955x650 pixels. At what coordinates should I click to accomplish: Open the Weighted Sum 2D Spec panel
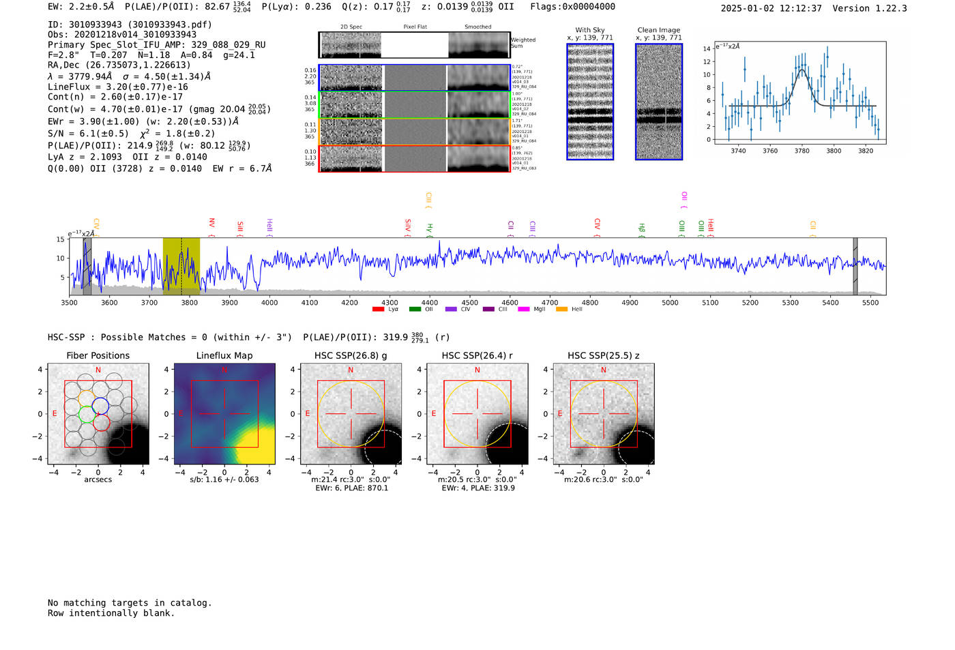[351, 45]
